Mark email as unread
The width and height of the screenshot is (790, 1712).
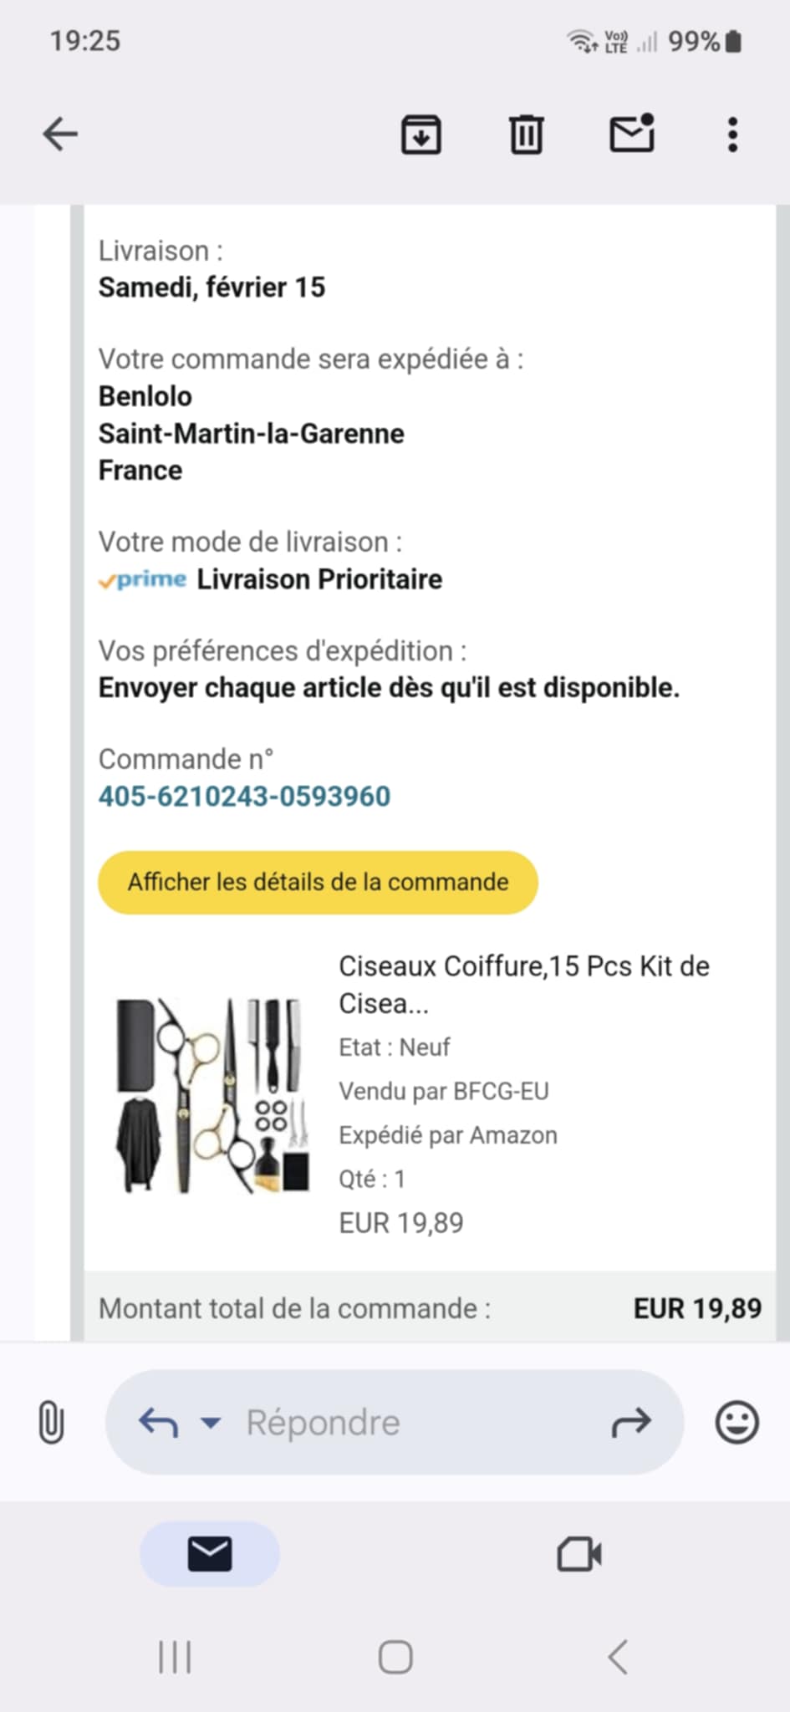click(x=631, y=134)
